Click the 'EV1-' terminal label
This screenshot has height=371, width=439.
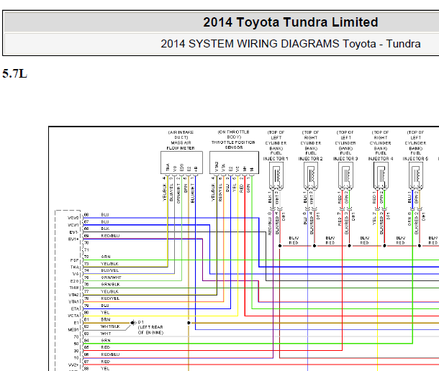[x=74, y=232]
